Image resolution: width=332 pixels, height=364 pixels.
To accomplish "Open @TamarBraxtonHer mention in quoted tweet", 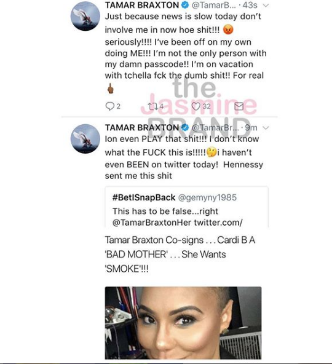I will point(152,223).
